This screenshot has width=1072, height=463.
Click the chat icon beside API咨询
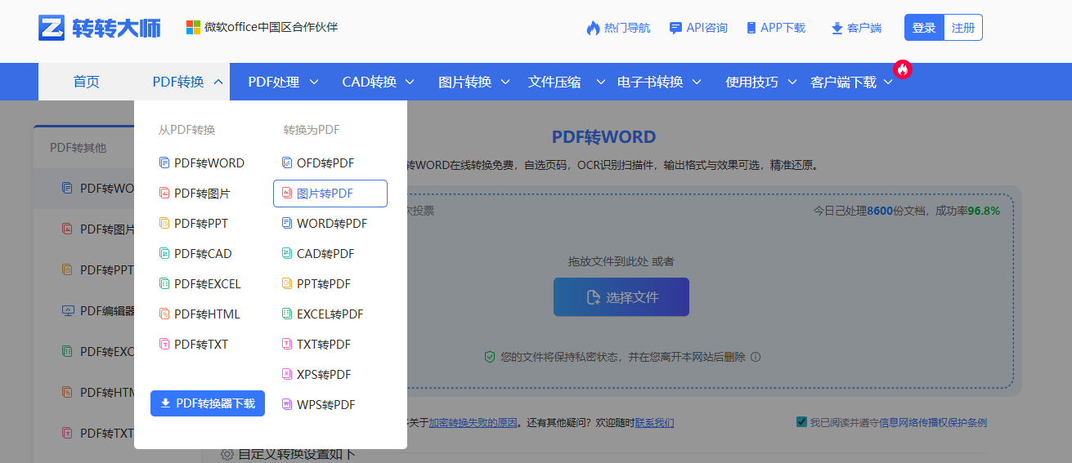[x=675, y=28]
